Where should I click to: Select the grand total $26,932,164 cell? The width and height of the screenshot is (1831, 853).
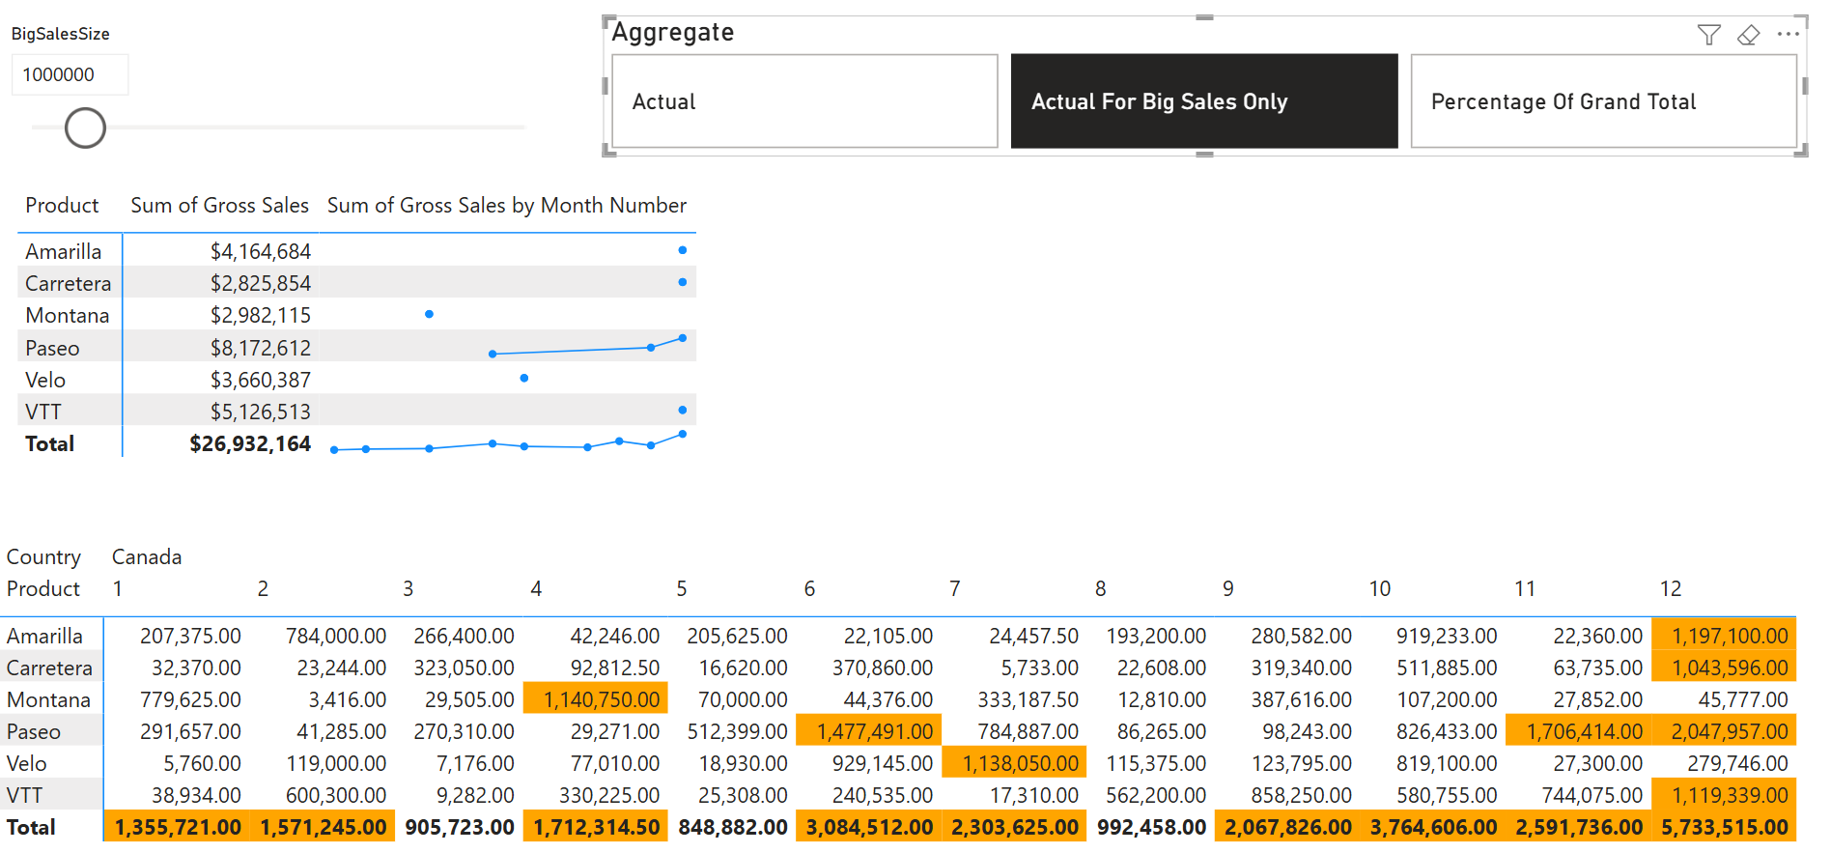250,443
